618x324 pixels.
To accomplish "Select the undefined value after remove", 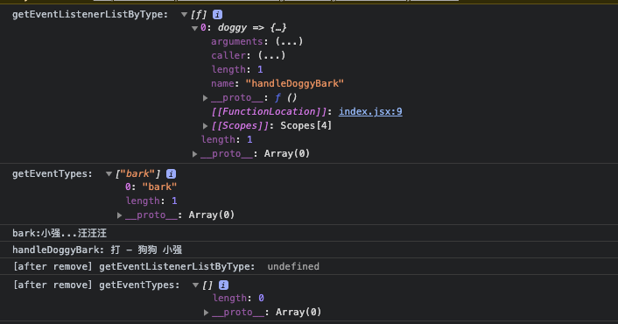I will pos(293,267).
